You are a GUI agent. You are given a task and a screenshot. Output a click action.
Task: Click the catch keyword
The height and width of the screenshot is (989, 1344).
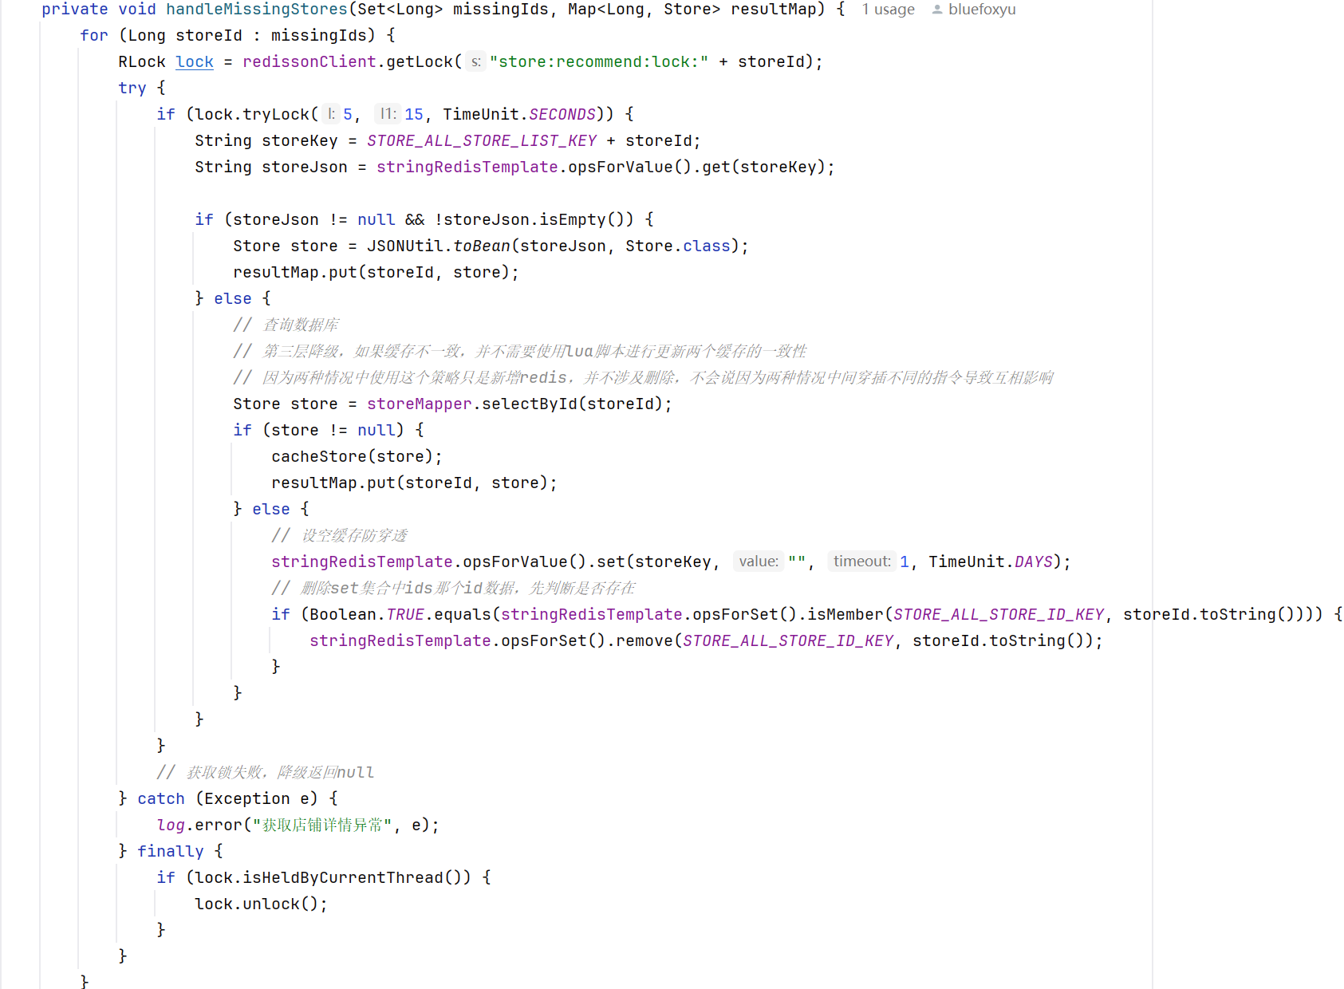[160, 798]
